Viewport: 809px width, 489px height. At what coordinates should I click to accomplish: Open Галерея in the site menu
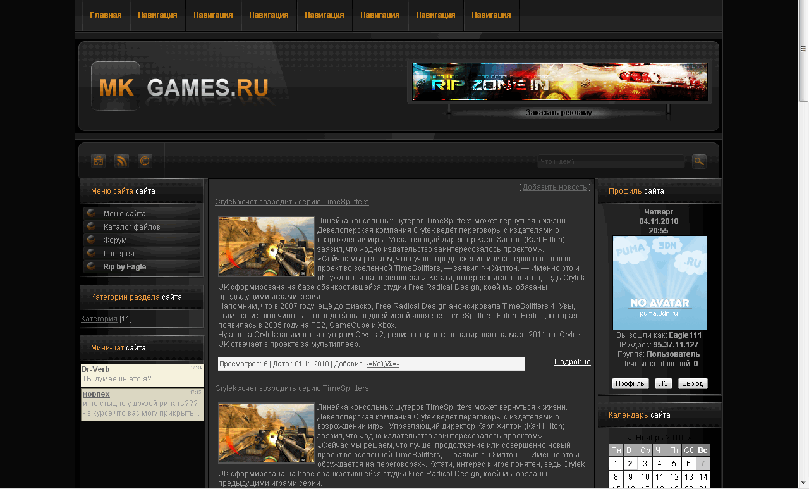[x=142, y=253]
